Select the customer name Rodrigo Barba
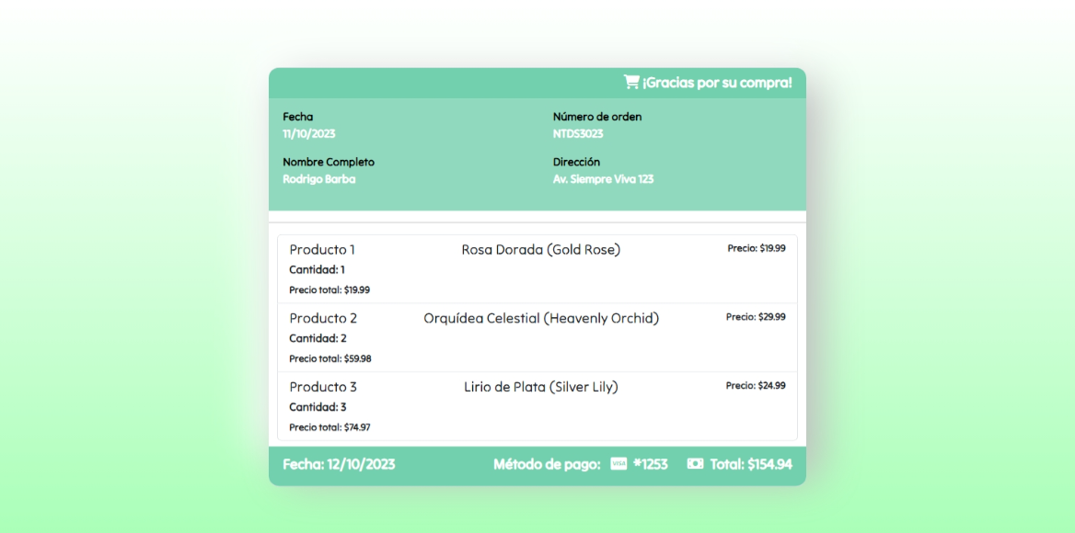 point(318,179)
